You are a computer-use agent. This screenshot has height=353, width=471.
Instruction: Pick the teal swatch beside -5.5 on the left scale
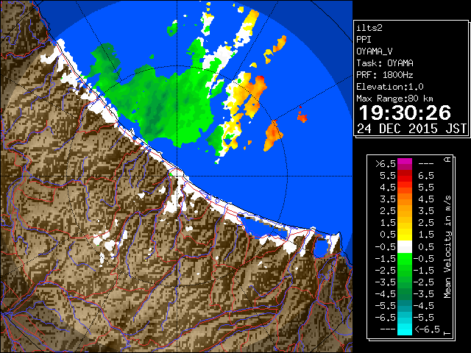pos(405,306)
